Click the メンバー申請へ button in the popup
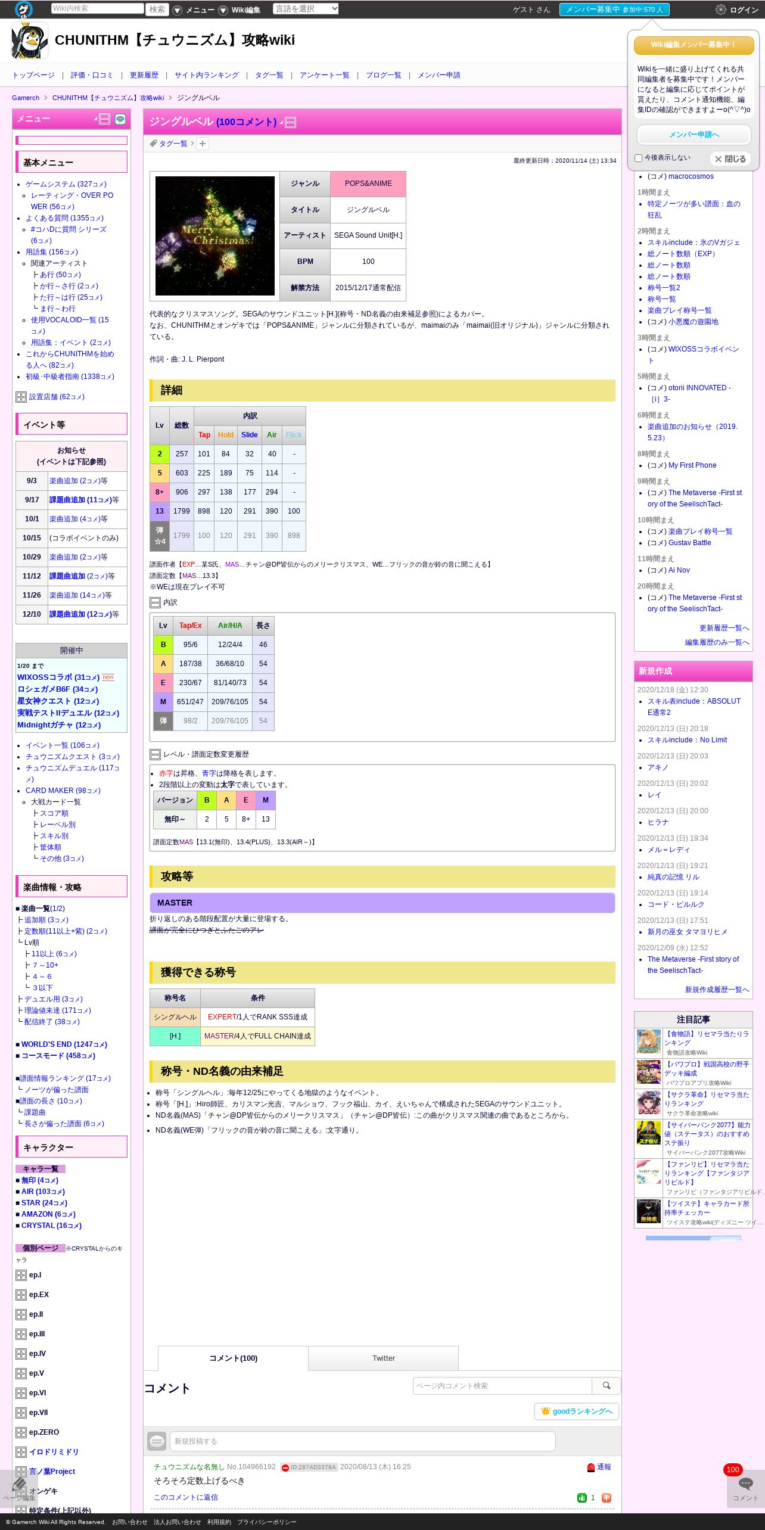Viewport: 765px width, 1530px height. tap(694, 135)
